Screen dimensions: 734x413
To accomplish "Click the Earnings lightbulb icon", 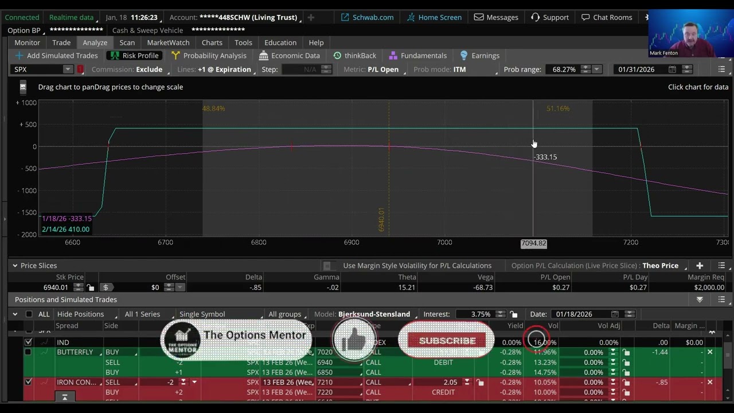I will click(x=464, y=56).
